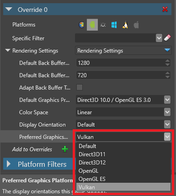Remove Override 0 with the red X
Viewport: 176px width, 196px height.
pos(165,9)
